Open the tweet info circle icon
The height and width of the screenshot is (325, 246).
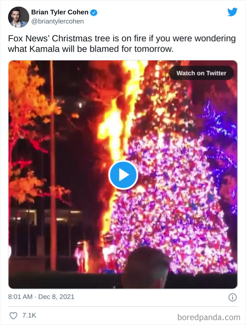coord(233,297)
